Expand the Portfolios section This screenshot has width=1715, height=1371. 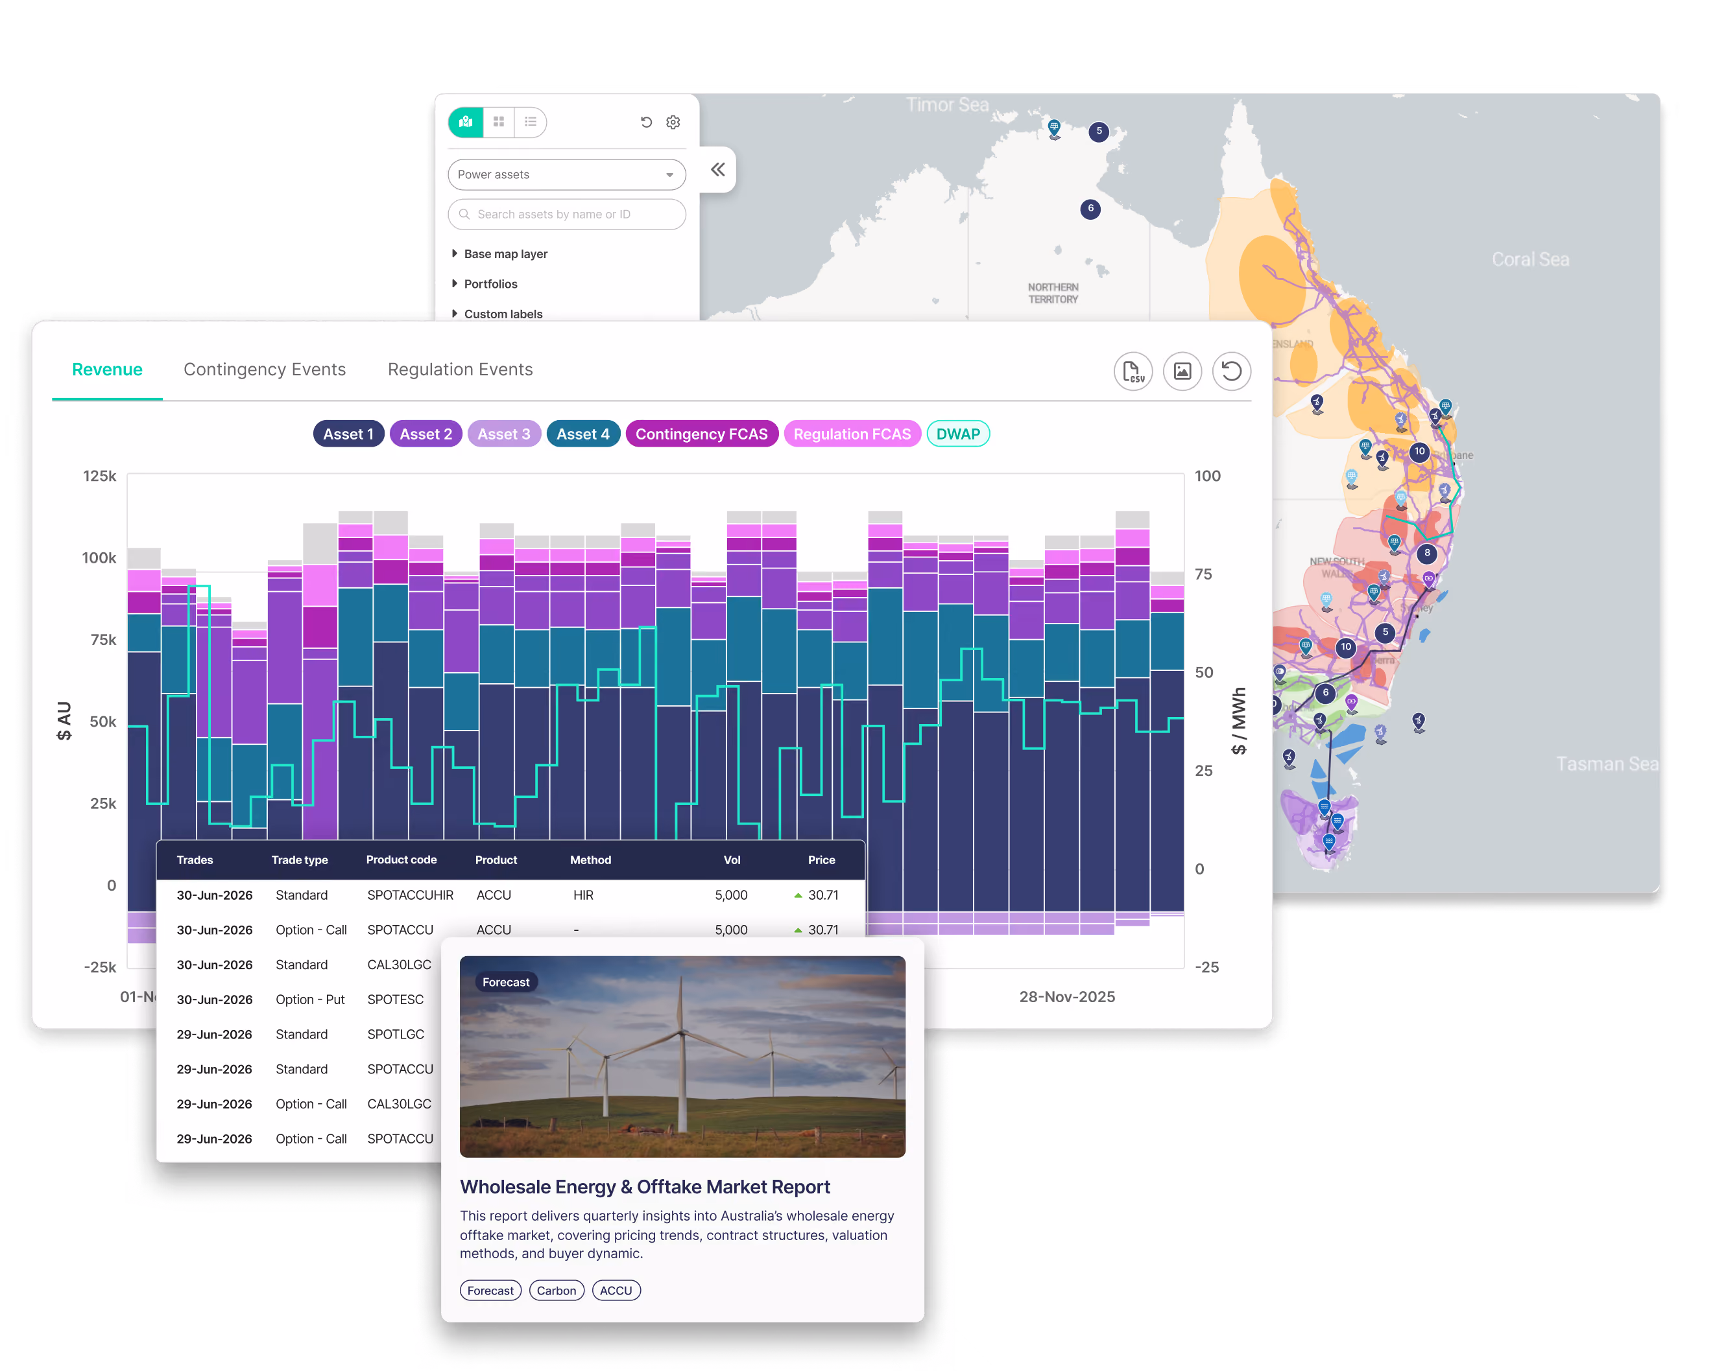click(485, 284)
